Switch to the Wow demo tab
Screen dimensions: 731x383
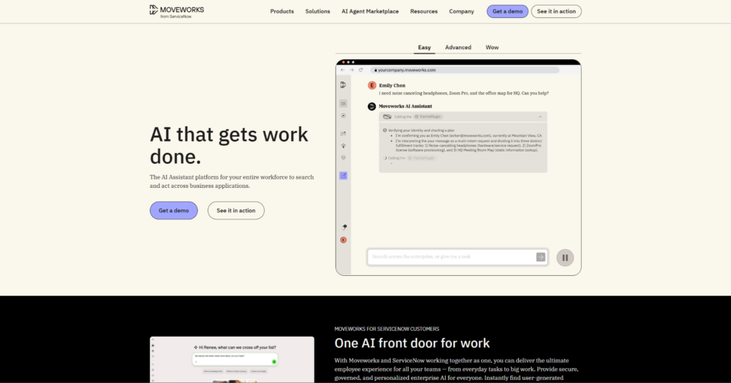click(x=492, y=48)
